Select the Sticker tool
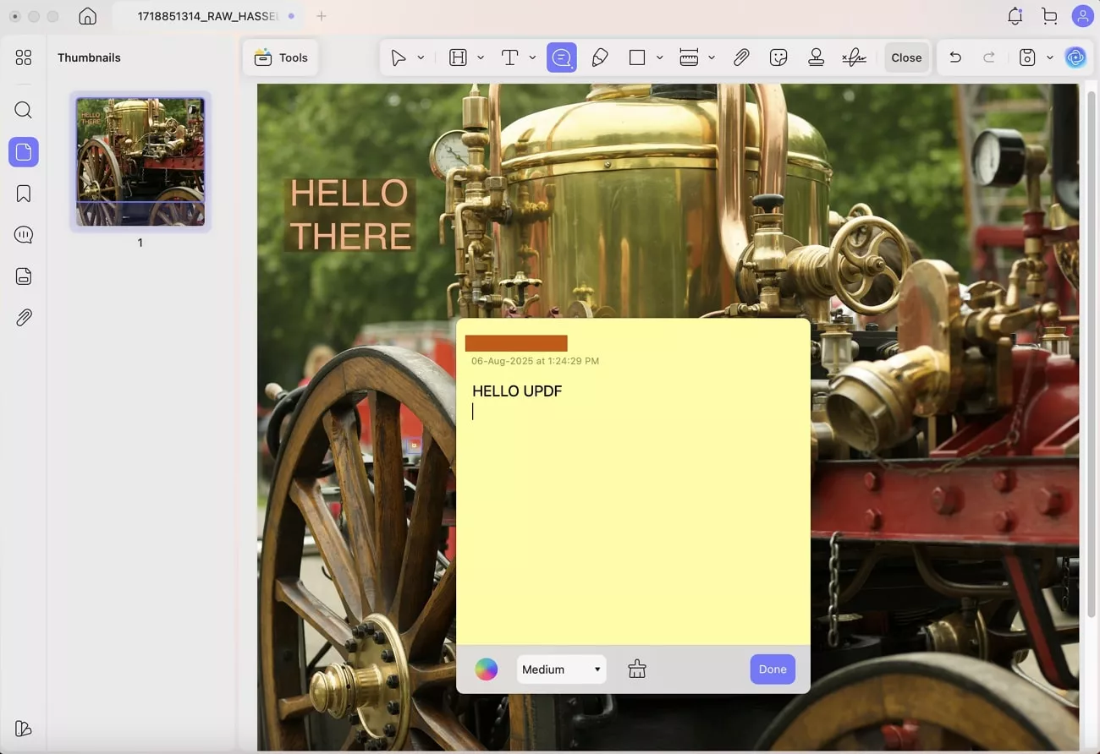This screenshot has width=1100, height=754. click(778, 57)
